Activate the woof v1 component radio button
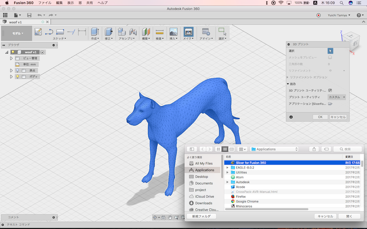This screenshot has height=229, width=367. click(x=42, y=52)
